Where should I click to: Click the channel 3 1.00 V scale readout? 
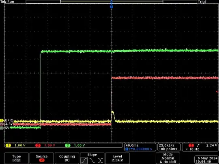point(79,145)
